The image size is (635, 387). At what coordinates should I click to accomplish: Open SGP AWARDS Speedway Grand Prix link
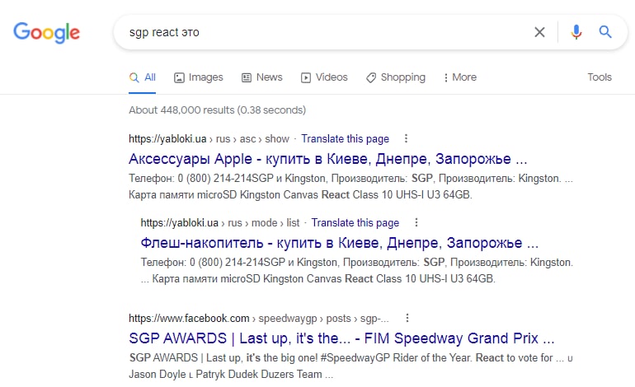(341, 338)
